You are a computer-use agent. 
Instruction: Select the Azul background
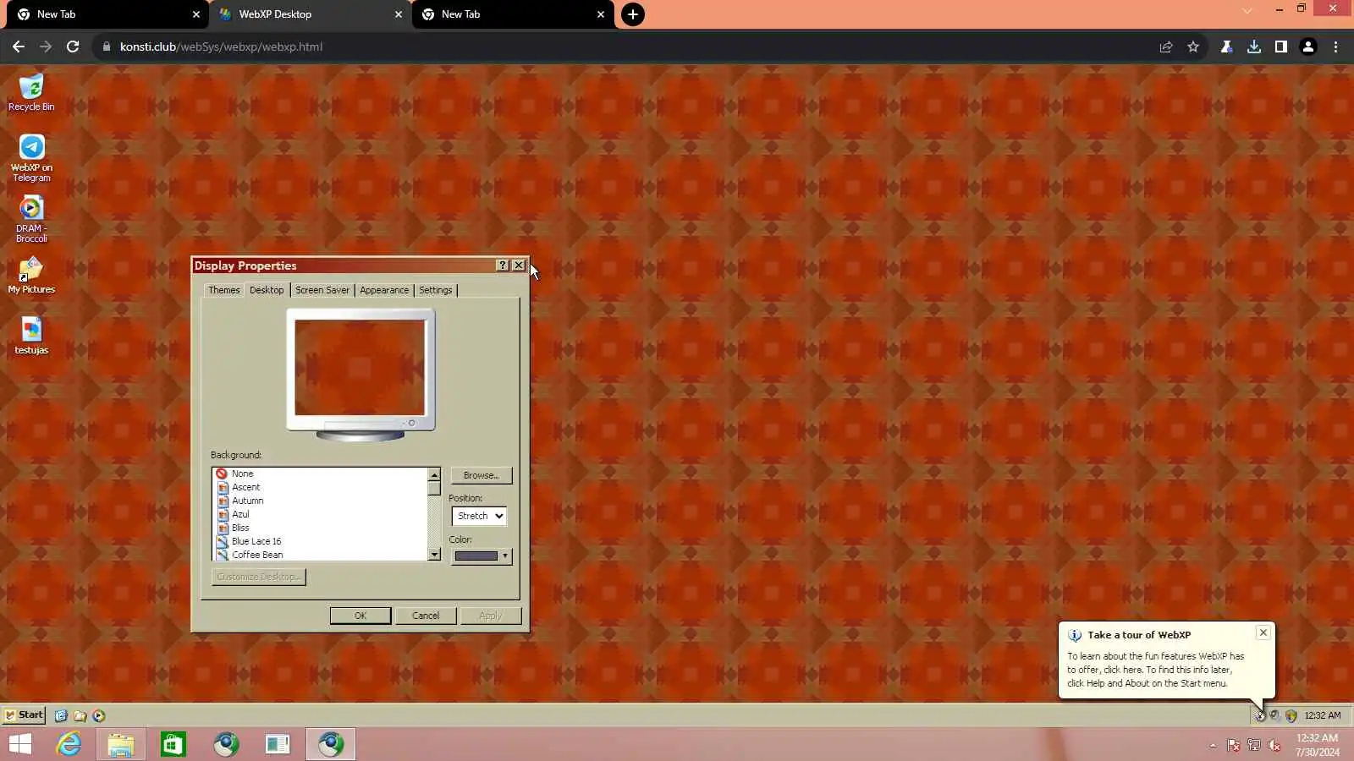point(321,514)
